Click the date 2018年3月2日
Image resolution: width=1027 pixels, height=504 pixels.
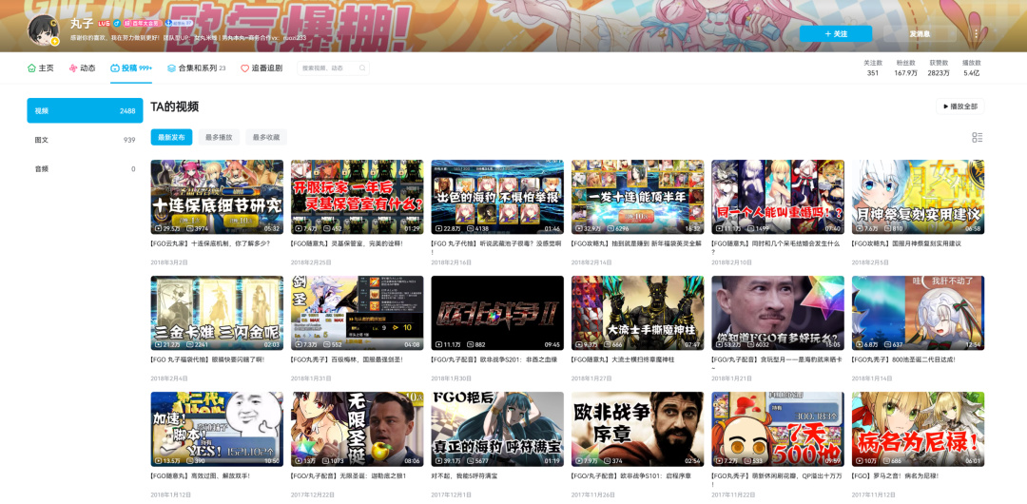point(169,262)
